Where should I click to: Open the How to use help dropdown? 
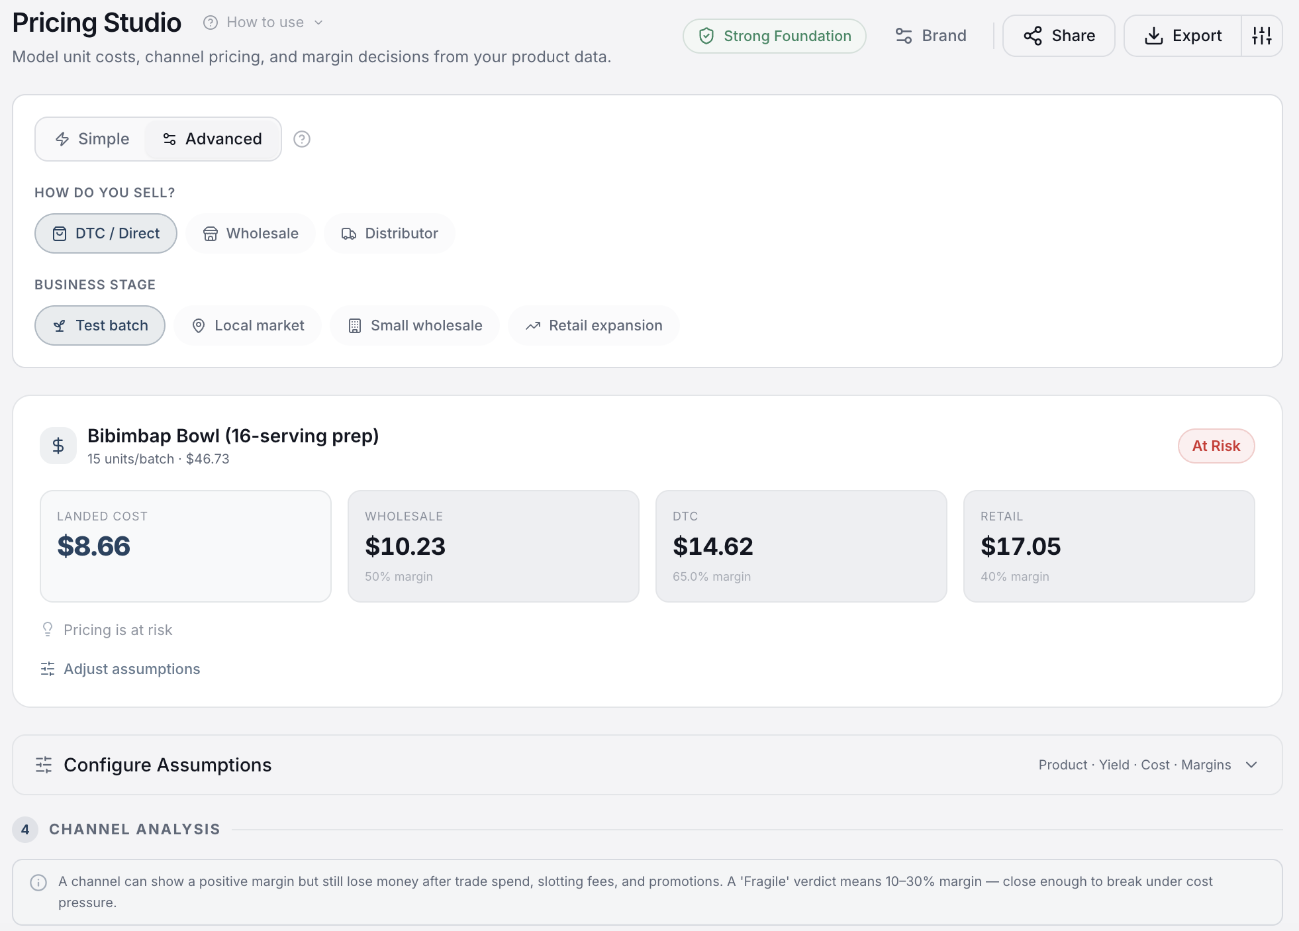point(264,23)
